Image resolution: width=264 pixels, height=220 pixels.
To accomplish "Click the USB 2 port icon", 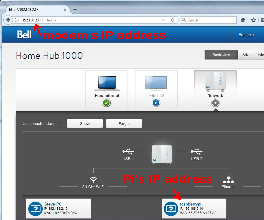I will pyautogui.click(x=196, y=151).
